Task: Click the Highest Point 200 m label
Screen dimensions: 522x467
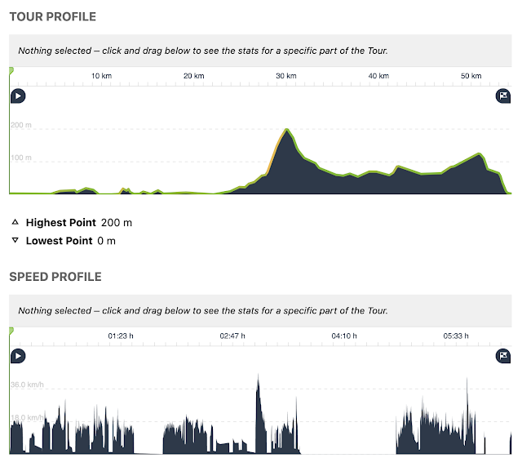Action: 79,222
